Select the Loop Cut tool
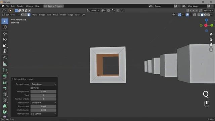 [5, 94]
